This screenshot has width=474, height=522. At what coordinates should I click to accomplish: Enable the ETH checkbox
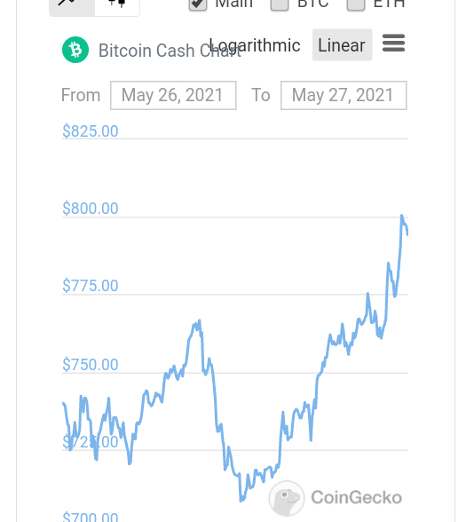coord(355,4)
